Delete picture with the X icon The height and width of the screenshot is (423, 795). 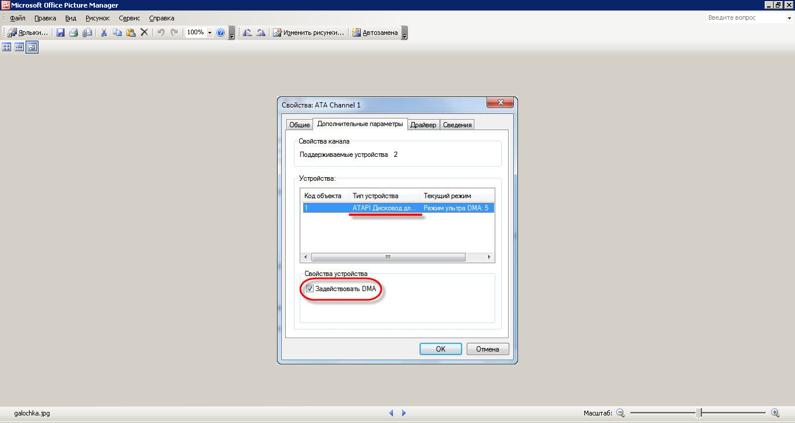pos(144,33)
